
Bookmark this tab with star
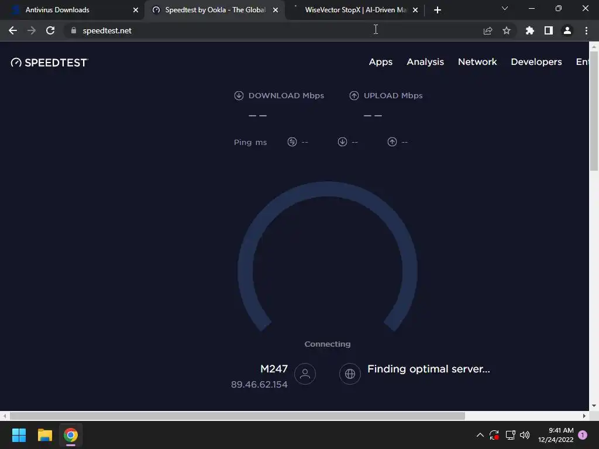(x=506, y=30)
